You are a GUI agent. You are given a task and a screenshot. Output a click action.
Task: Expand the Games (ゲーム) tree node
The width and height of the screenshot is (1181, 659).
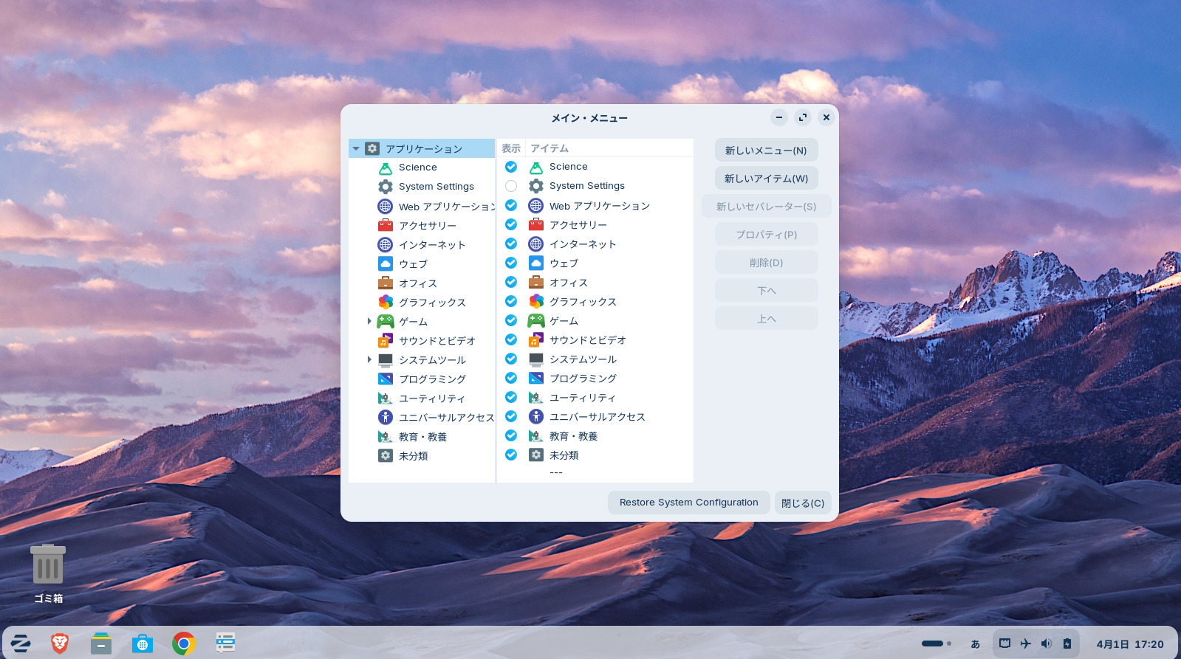pyautogui.click(x=369, y=321)
